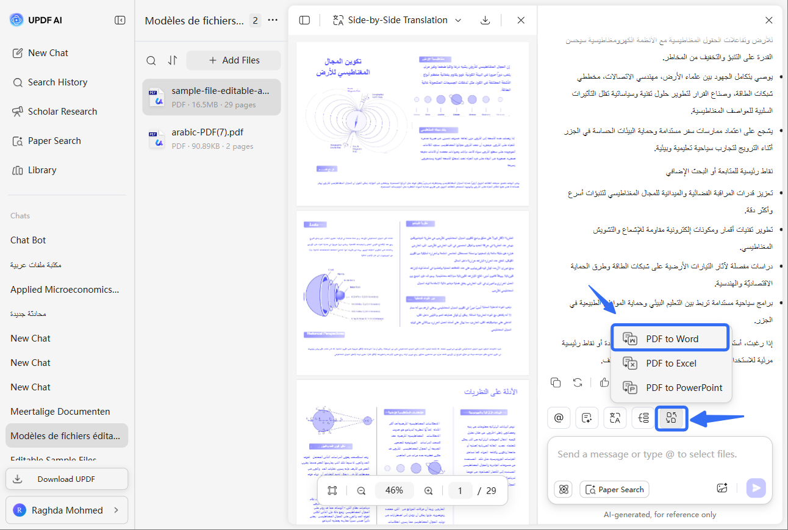Image resolution: width=788 pixels, height=530 pixels.
Task: Click the AI summarize icon button
Action: point(587,418)
